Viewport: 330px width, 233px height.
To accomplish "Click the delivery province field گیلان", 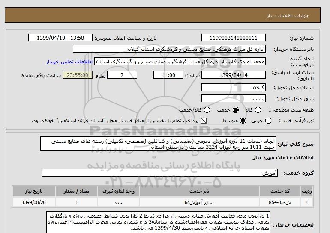I will tap(234, 87).
